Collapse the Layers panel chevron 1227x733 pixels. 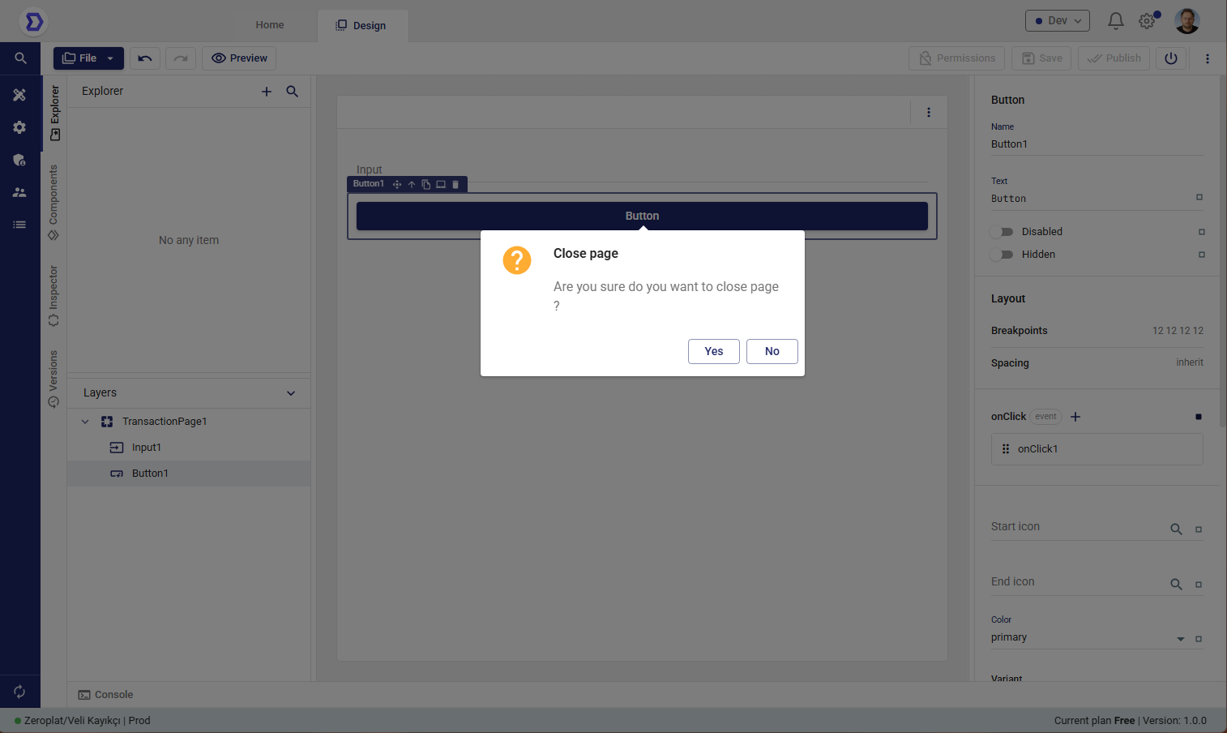pos(291,393)
